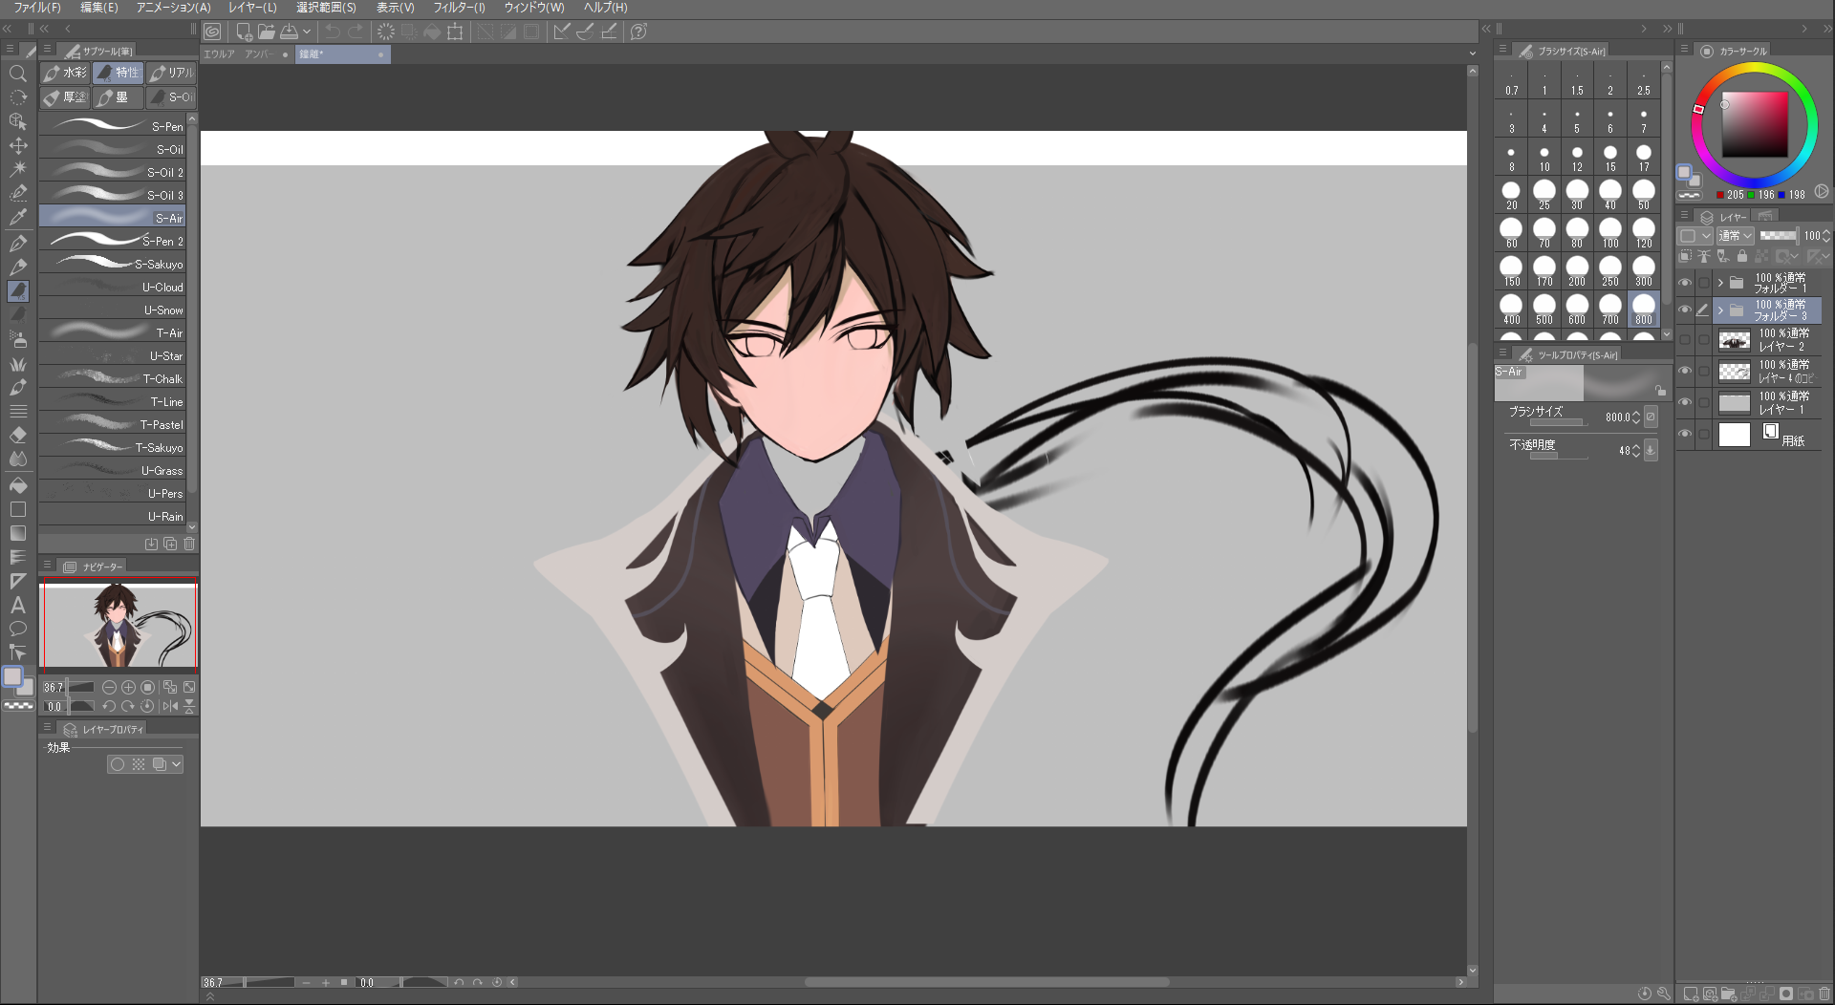This screenshot has height=1005, width=1835.
Task: Select the Zoom magnifier tool
Action: click(x=17, y=74)
